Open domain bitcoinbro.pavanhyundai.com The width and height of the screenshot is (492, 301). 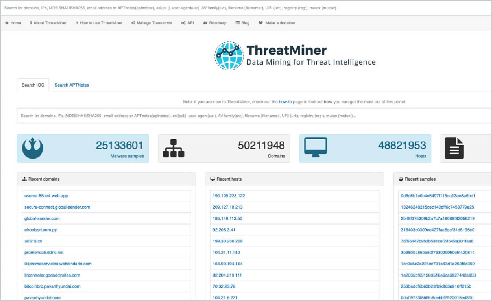pos(52,287)
